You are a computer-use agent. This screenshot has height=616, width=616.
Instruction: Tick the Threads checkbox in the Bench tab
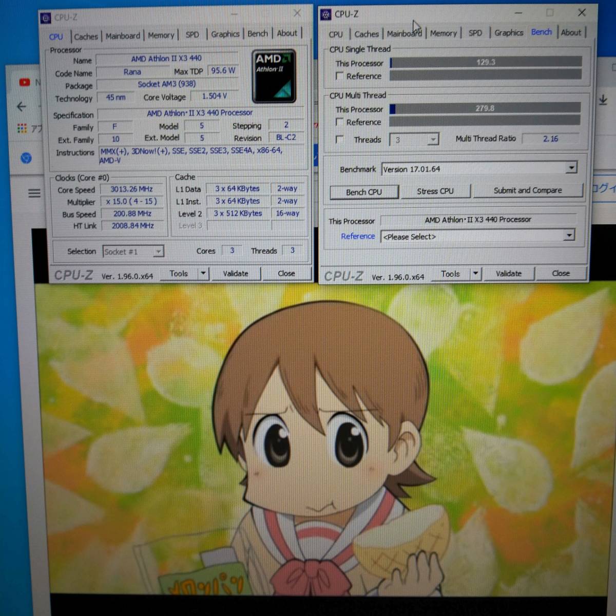coord(339,139)
